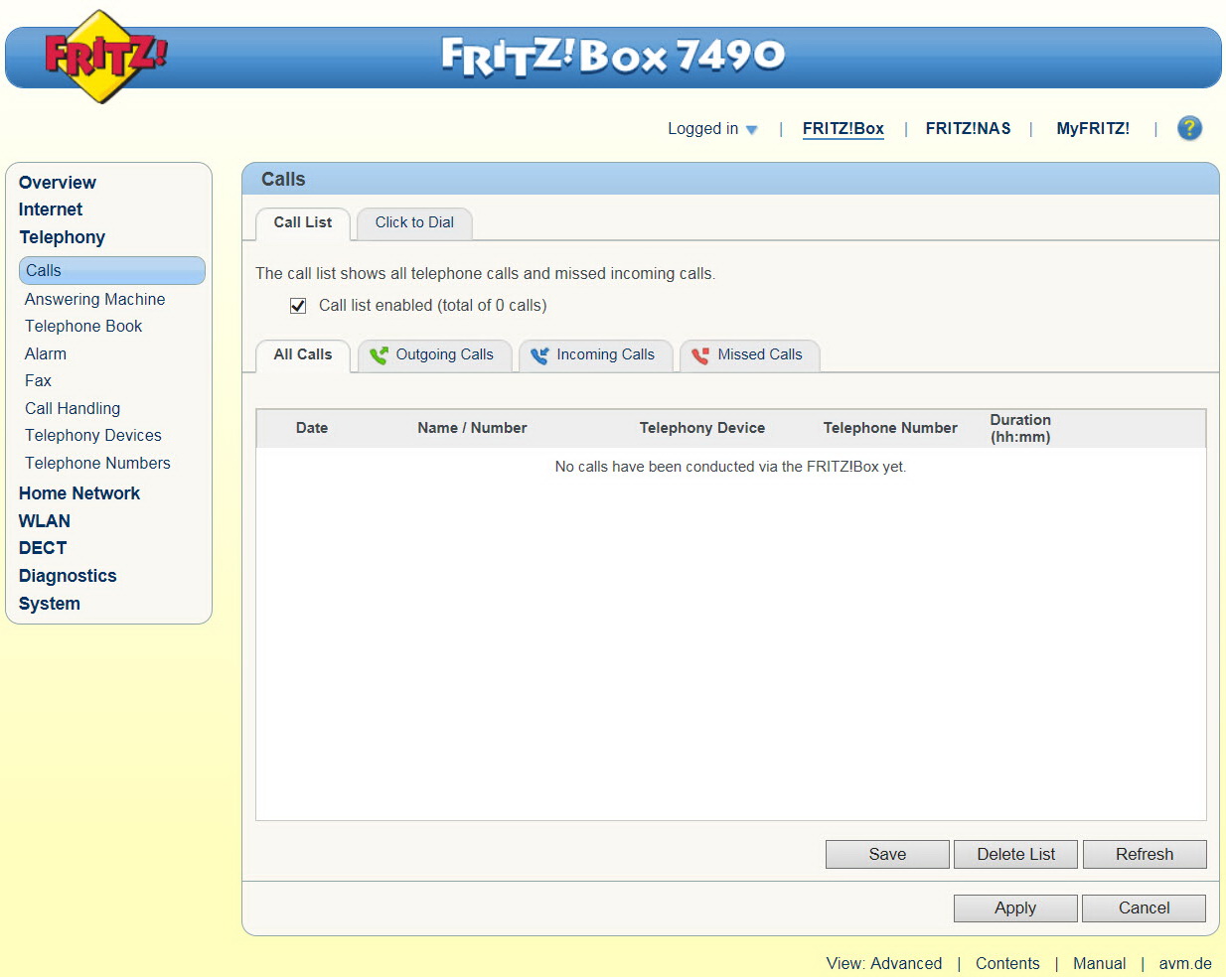Open Answering Machine settings
The width and height of the screenshot is (1226, 977).
pyautogui.click(x=95, y=299)
